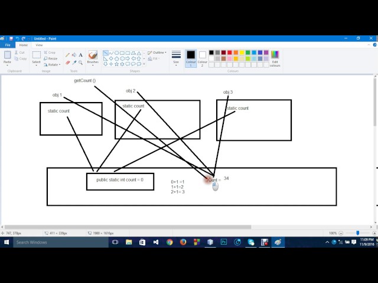Click the Search Windows box
The width and height of the screenshot is (378, 283).
(x=61, y=242)
